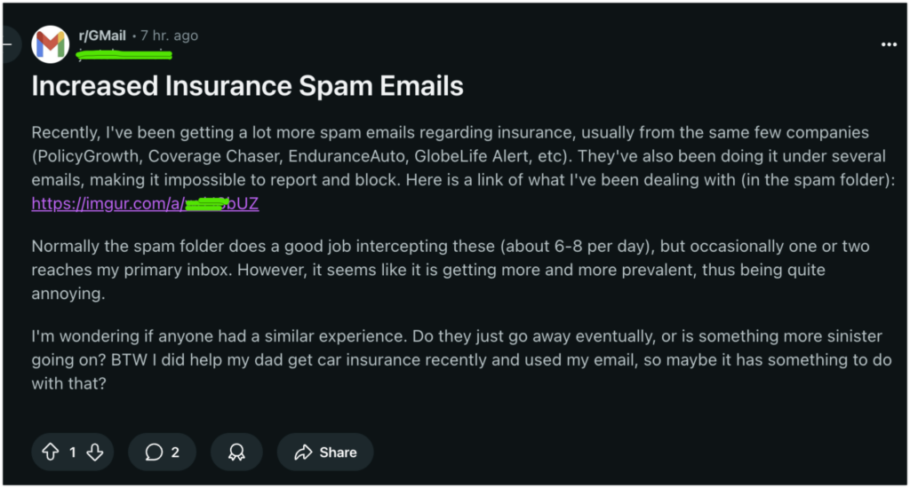The height and width of the screenshot is (488, 910).
Task: Open the three-dot post options menu
Action: point(889,44)
